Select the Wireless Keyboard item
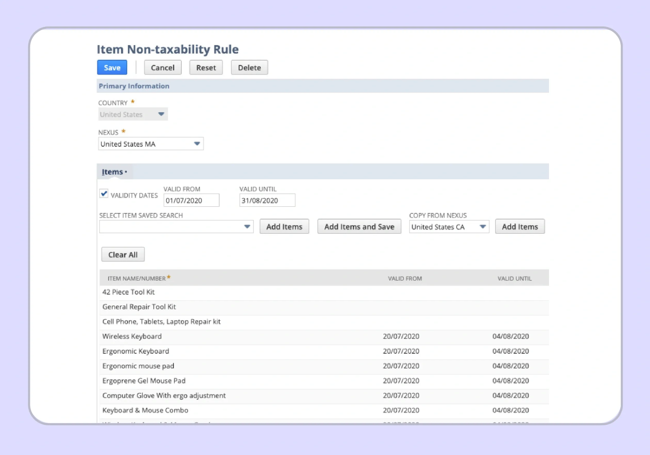This screenshot has width=650, height=455. pyautogui.click(x=132, y=336)
